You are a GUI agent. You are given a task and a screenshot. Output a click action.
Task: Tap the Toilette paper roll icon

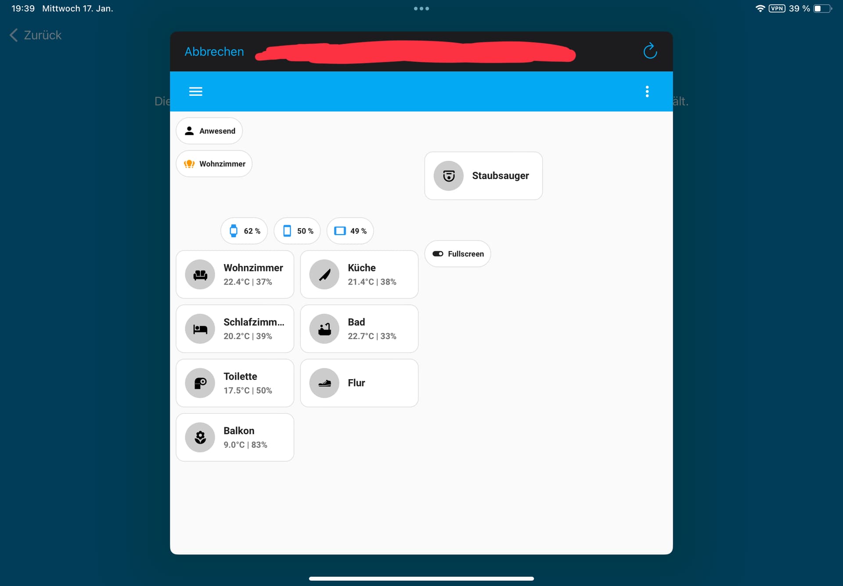200,383
